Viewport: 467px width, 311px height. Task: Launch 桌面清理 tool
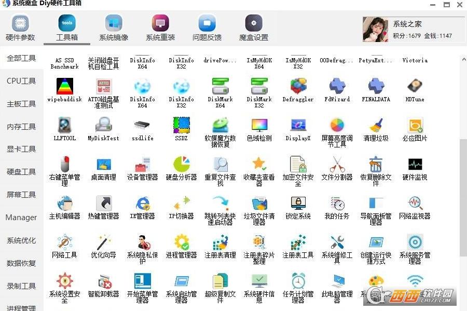click(103, 168)
